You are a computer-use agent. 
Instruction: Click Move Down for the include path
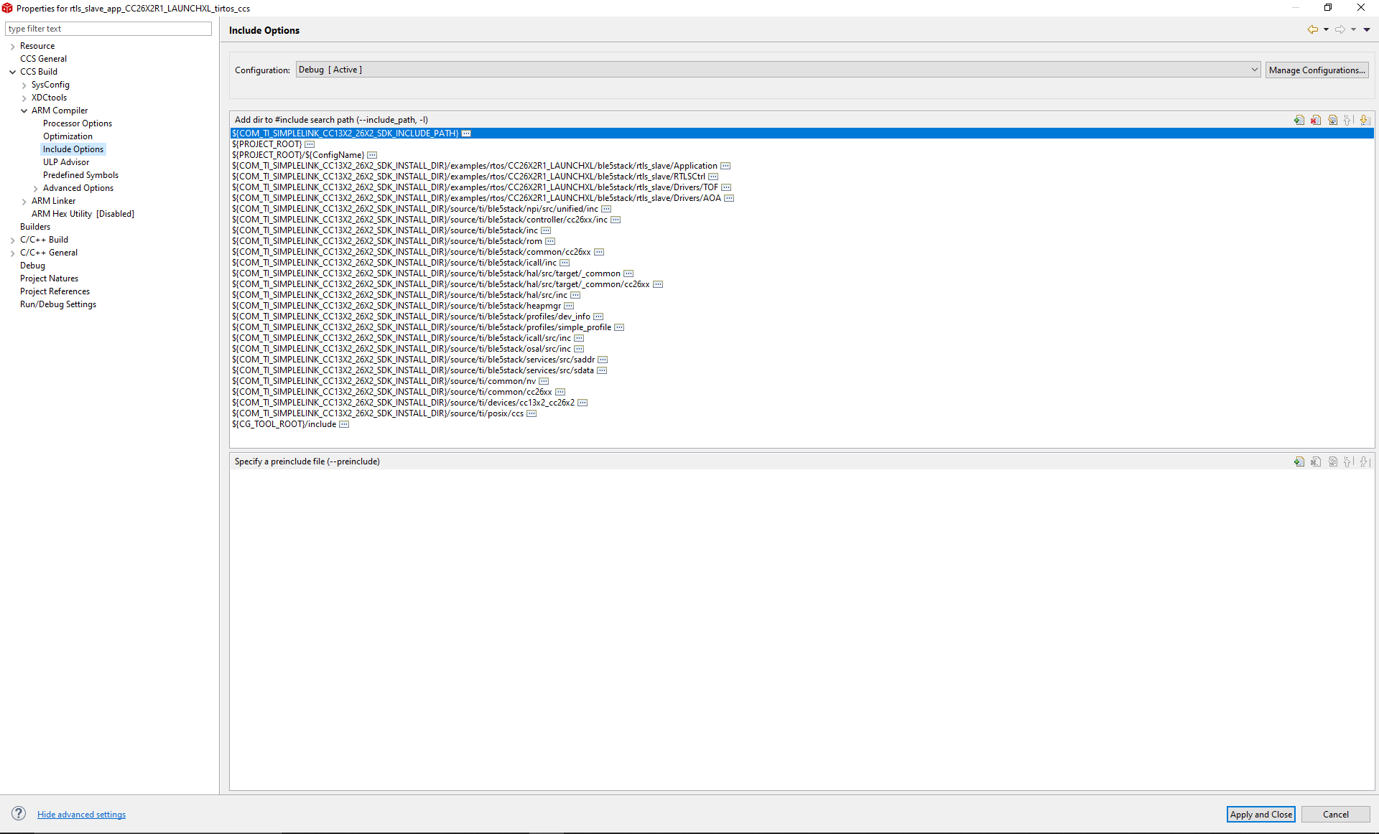(x=1365, y=120)
